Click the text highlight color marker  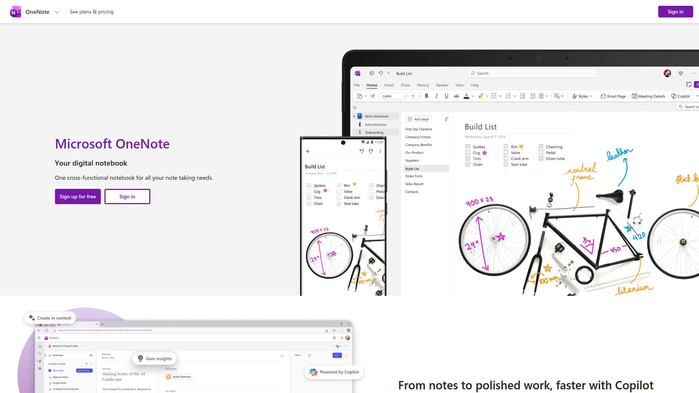coord(481,96)
